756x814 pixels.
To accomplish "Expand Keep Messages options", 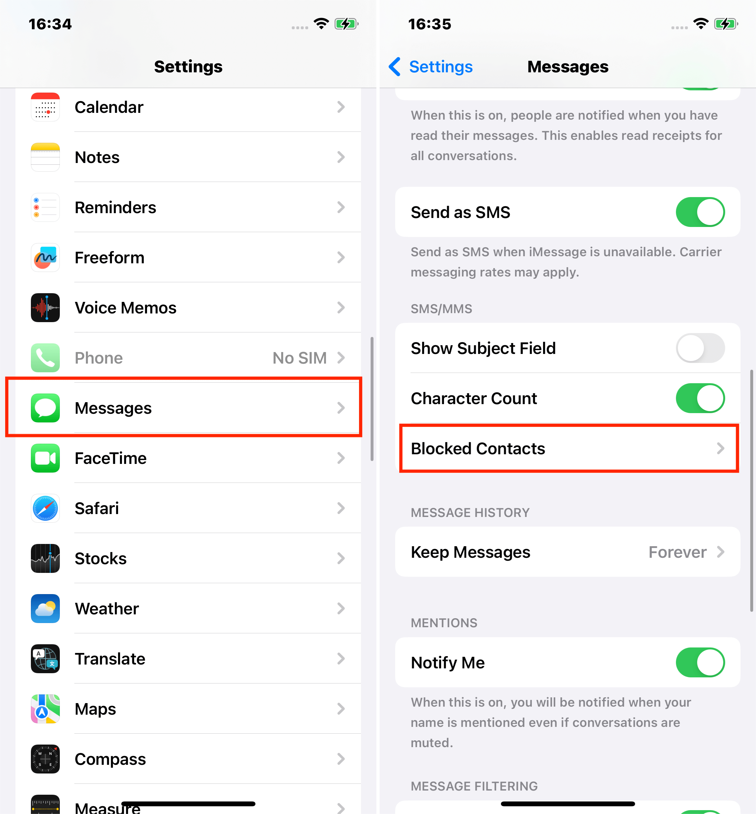I will pos(566,552).
